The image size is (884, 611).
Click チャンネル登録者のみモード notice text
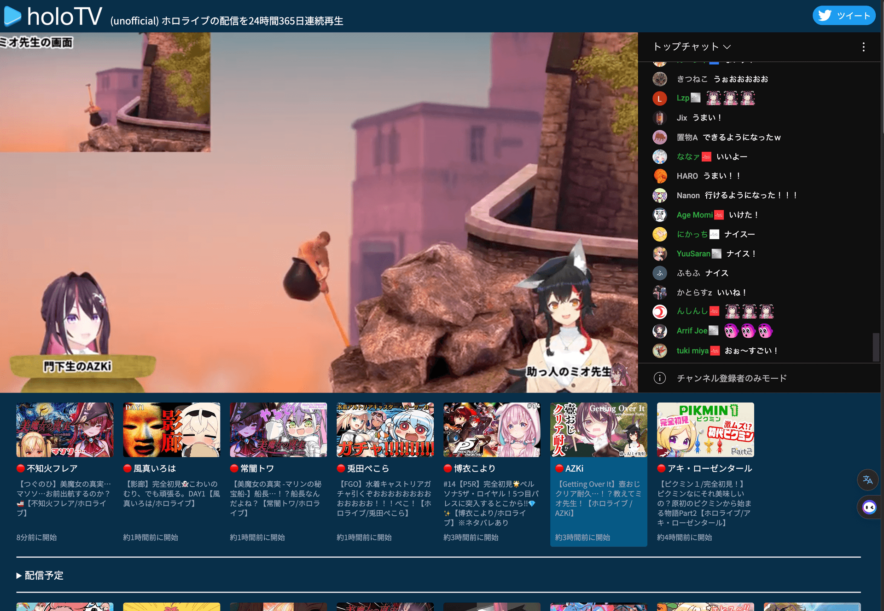pos(732,378)
